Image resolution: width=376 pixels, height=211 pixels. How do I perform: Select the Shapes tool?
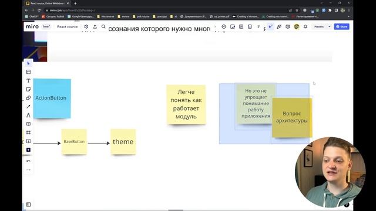click(x=28, y=98)
